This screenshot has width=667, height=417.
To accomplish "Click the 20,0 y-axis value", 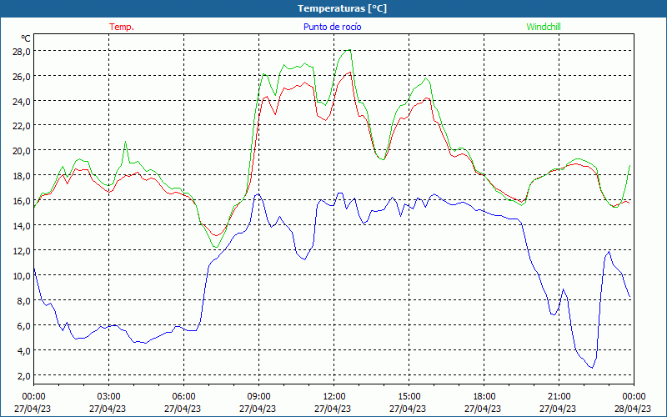I will 21,151.
